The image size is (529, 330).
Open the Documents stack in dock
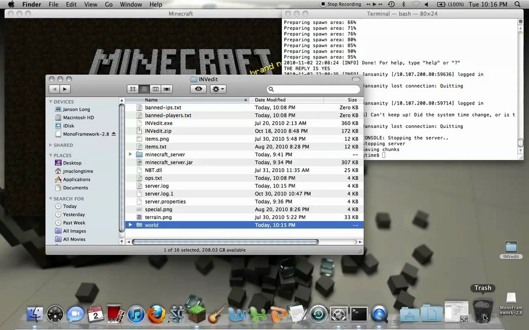[x=432, y=313]
